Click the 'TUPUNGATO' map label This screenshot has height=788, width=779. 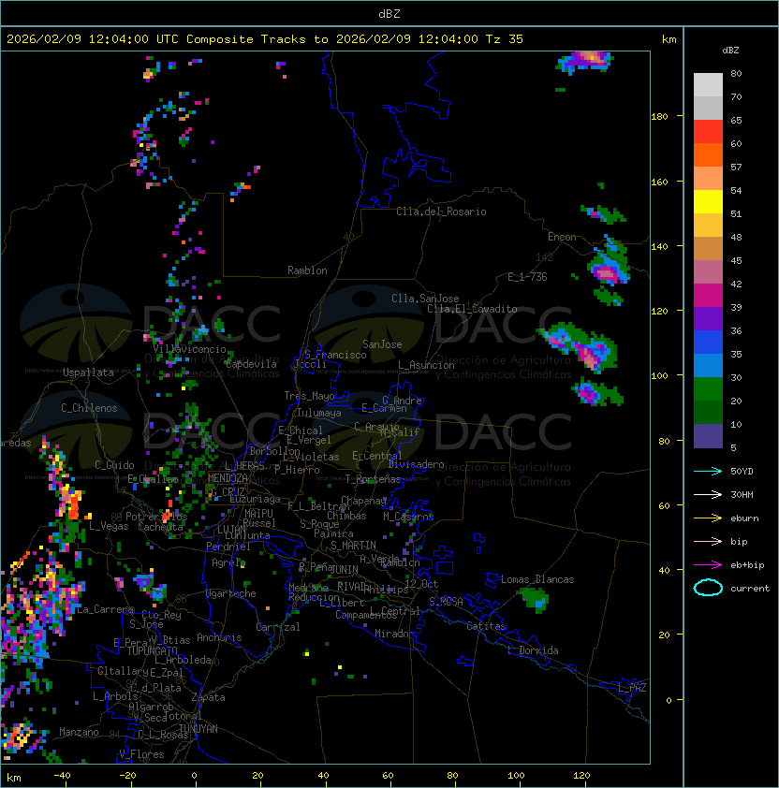point(152,650)
